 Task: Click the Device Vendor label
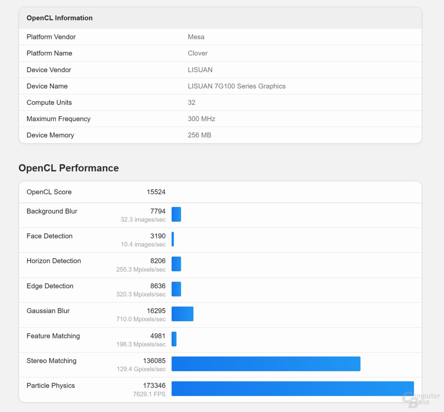point(49,70)
